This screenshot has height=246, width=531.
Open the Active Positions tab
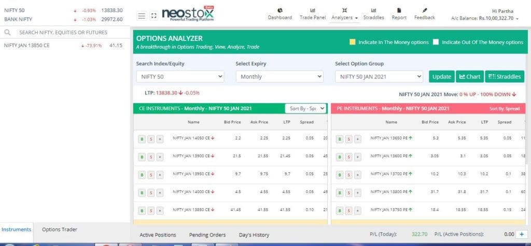tap(158, 235)
